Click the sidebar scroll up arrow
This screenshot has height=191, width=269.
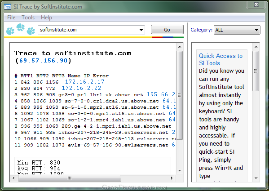pos(256,47)
